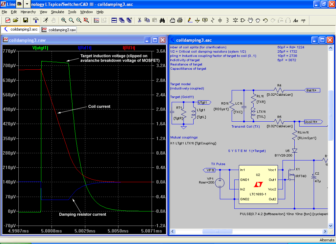Select the plain magnifier Pan tool
The width and height of the screenshot is (336, 244).
(x=71, y=20)
